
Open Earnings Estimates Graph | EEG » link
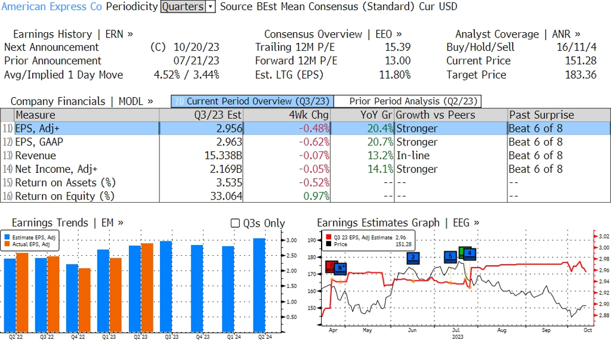398,222
